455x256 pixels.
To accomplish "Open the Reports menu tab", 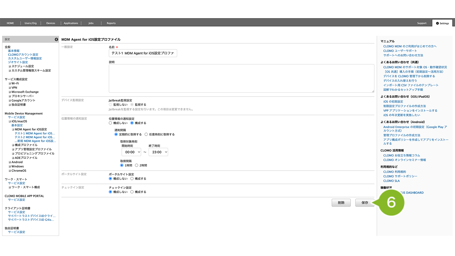I will click(111, 23).
